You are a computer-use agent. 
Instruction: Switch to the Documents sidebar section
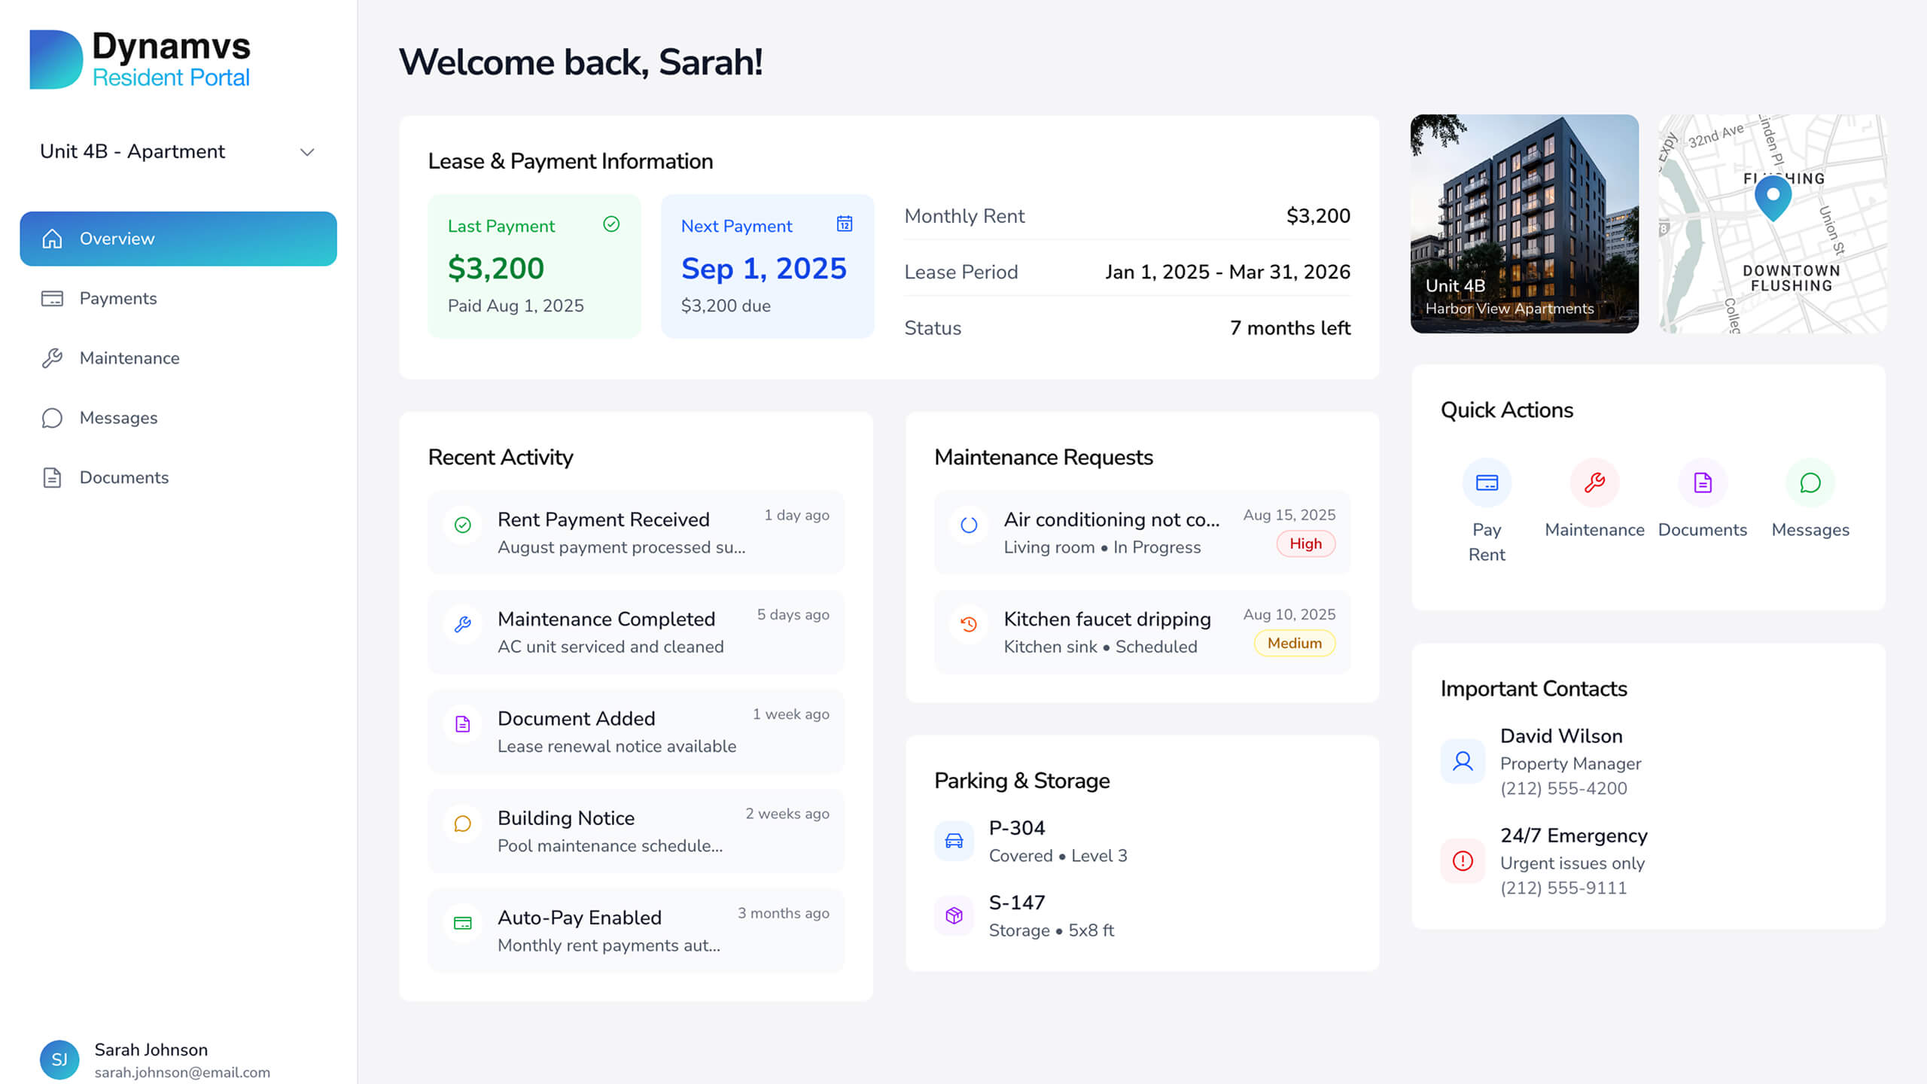click(123, 477)
